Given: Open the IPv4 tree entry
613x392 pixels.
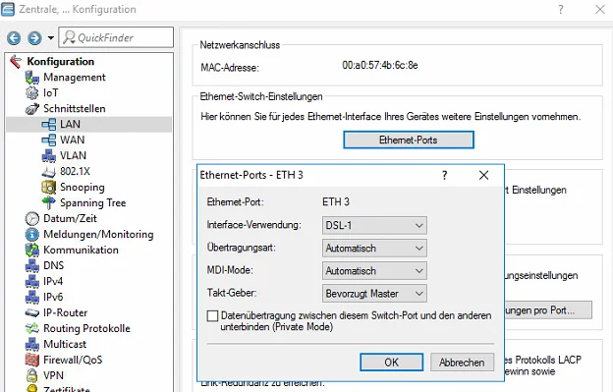Looking at the screenshot, I should click(53, 281).
